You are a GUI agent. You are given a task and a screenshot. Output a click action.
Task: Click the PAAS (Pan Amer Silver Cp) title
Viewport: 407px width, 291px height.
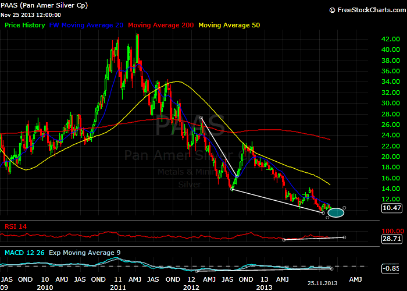[x=44, y=5]
